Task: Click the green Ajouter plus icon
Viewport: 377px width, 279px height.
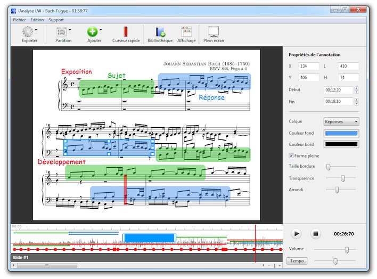Action: pos(92,31)
